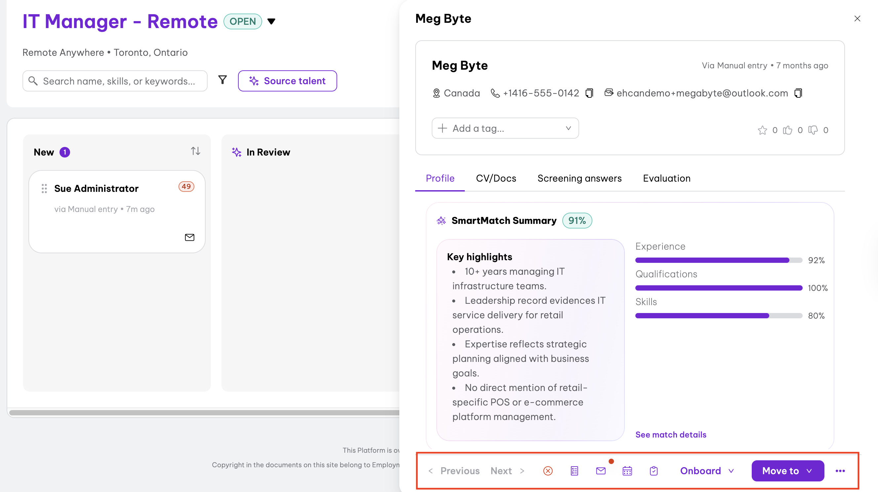878x492 pixels.
Task: Toggle thumbs up for Meg Byte
Action: (x=787, y=130)
